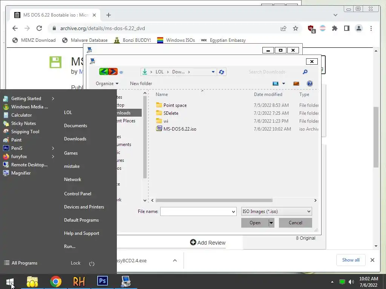Open the Chrome extensions puzzle icon
The image size is (386, 289).
[335, 28]
